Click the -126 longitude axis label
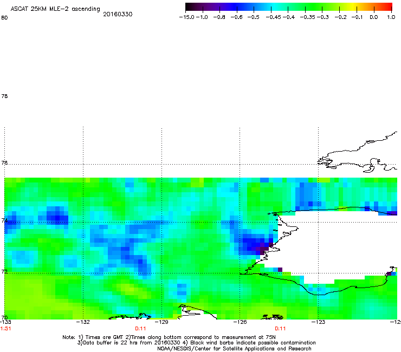 pos(240,322)
